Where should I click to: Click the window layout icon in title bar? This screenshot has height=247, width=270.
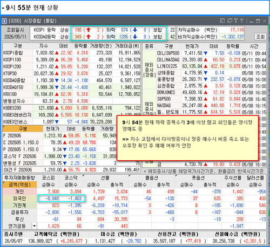coord(222,21)
